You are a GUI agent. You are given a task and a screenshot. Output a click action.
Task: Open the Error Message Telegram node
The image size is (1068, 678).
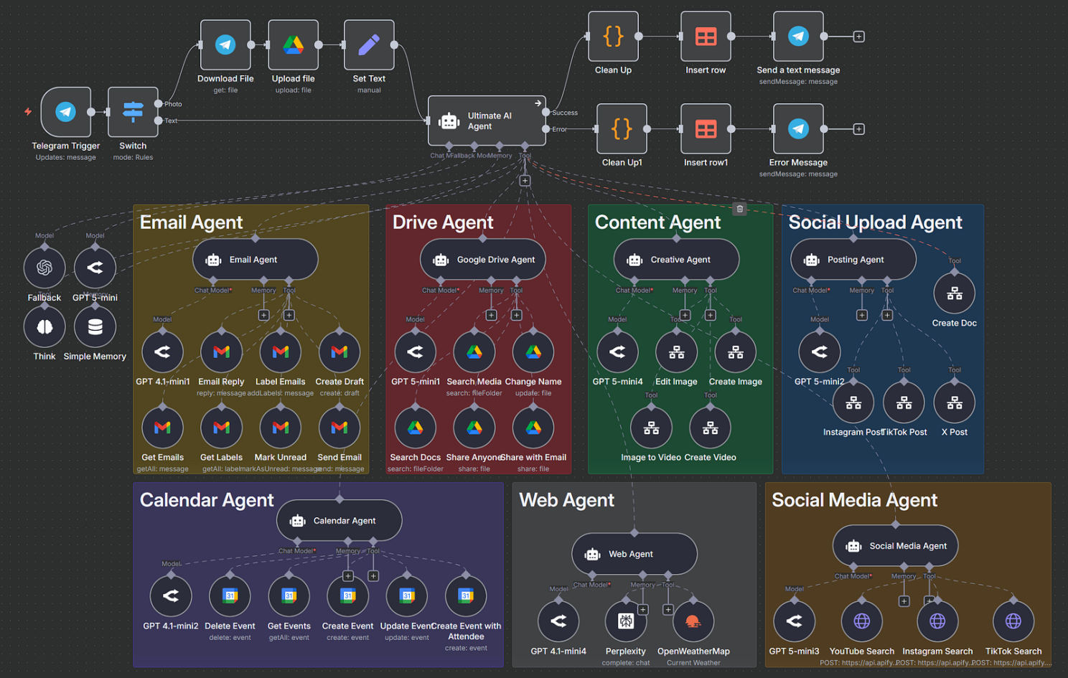coord(798,129)
